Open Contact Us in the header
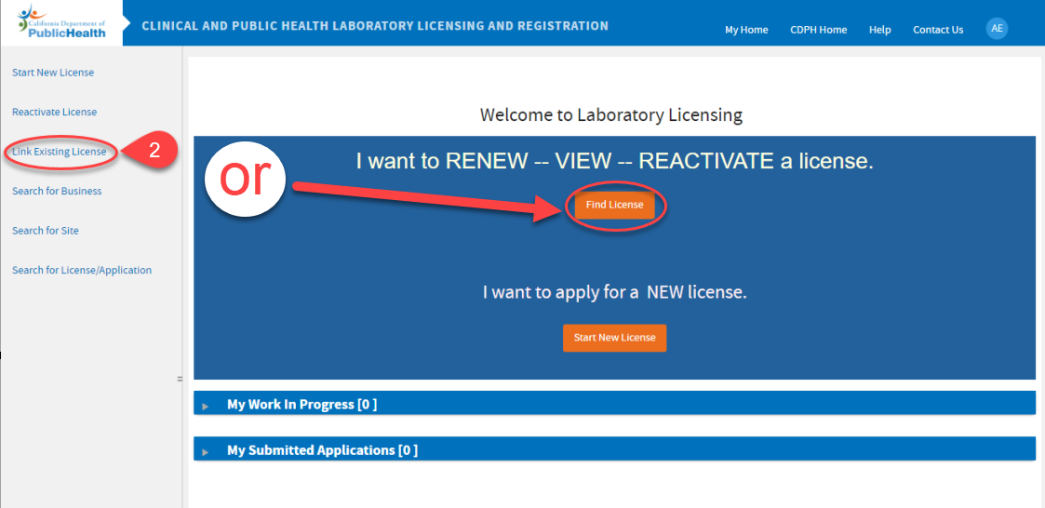 (938, 30)
